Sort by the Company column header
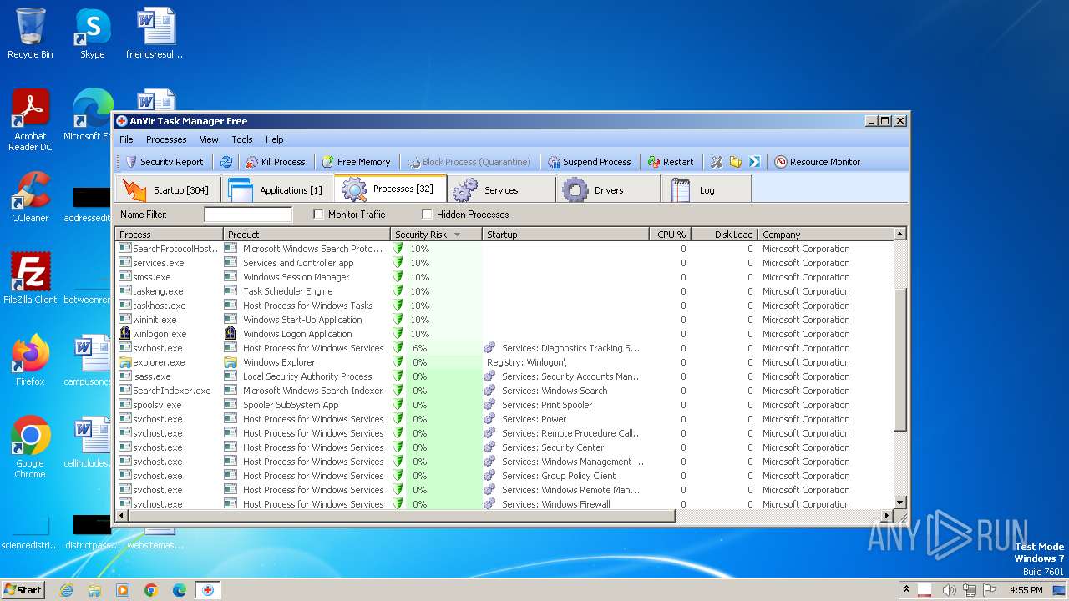The image size is (1069, 601). 825,235
